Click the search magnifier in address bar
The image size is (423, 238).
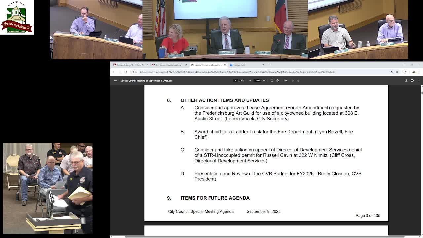tap(392, 72)
